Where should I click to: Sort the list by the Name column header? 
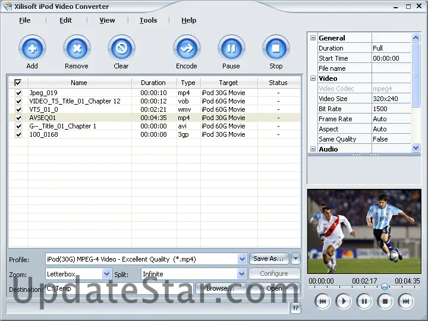79,83
